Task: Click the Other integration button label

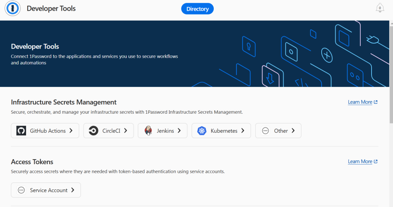Action: coord(281,131)
